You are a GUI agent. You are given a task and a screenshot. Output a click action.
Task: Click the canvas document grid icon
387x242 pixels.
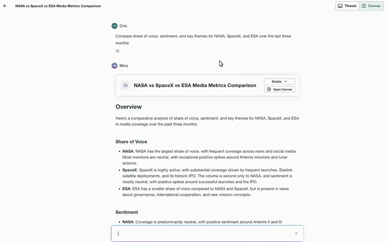click(125, 86)
